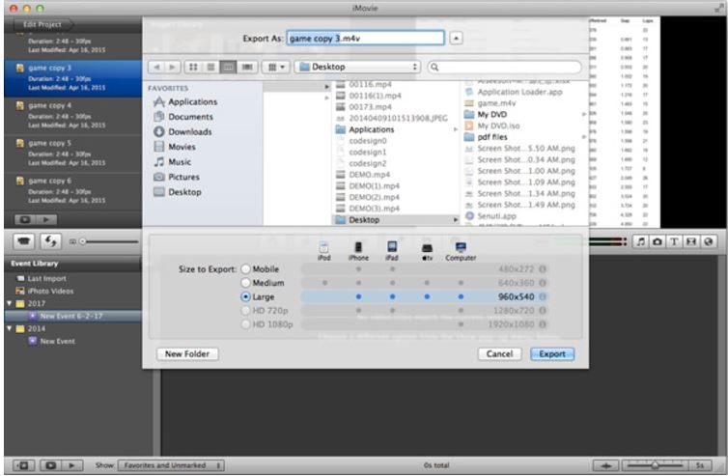Play project from start in project library
Screen dimensions: 728x476
tap(46, 220)
